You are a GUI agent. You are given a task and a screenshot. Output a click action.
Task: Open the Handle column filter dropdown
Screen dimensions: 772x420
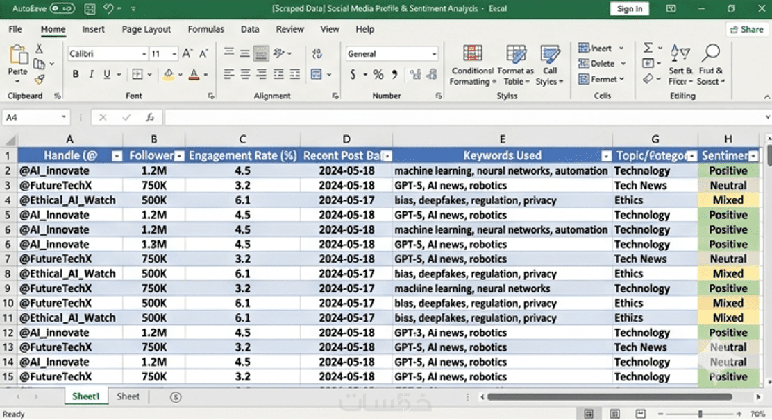[x=117, y=156]
